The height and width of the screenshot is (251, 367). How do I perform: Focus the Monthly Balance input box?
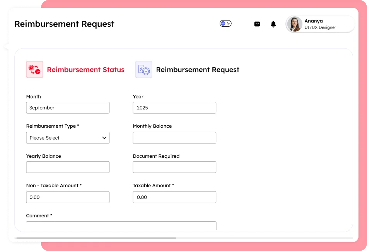point(174,138)
